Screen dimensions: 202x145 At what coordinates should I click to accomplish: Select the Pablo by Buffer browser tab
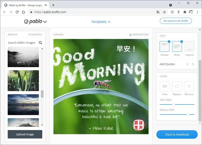[x=25, y=5]
